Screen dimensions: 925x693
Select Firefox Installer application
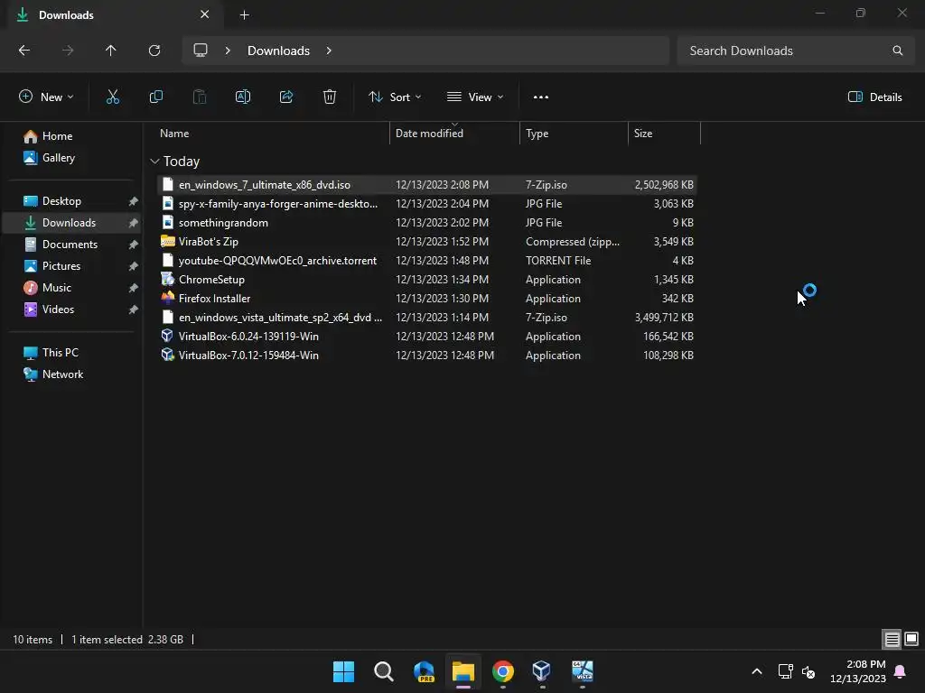point(427,299)
